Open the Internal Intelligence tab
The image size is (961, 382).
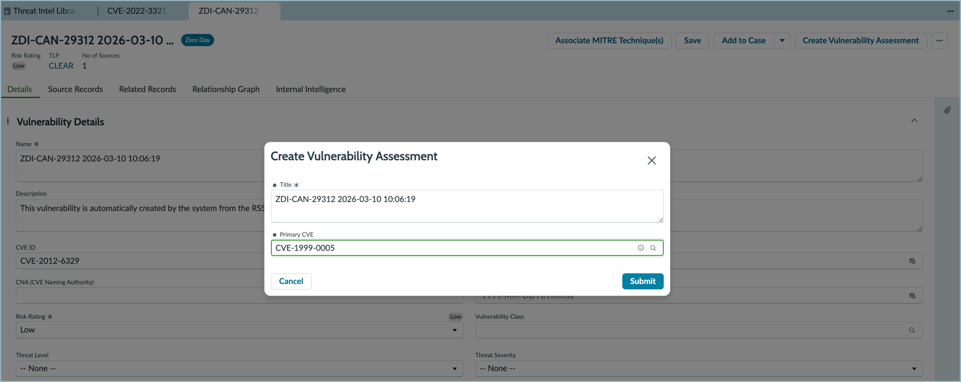coord(311,89)
